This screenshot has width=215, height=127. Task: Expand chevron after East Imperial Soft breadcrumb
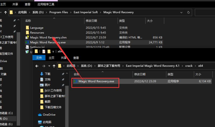pyautogui.click(x=101, y=12)
